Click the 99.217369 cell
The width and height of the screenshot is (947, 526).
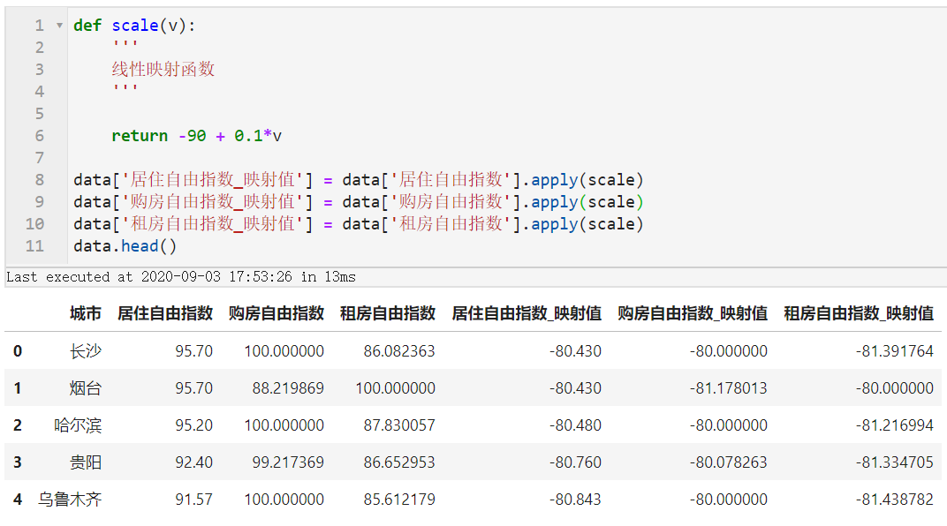pyautogui.click(x=288, y=462)
